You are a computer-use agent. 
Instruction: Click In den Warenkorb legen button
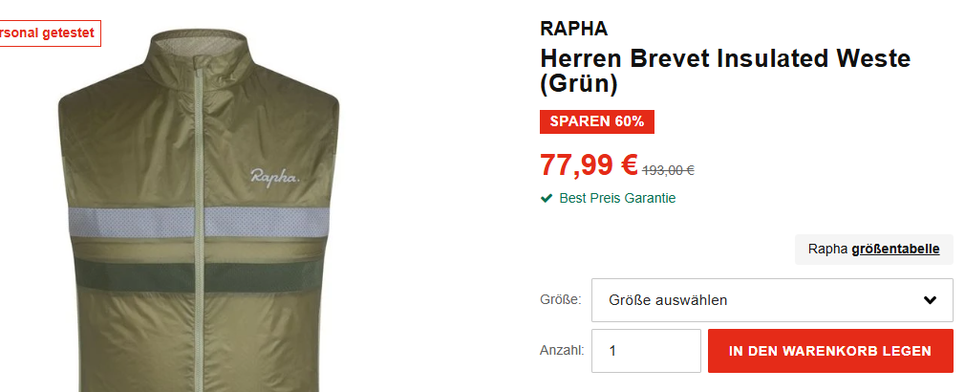coord(830,351)
